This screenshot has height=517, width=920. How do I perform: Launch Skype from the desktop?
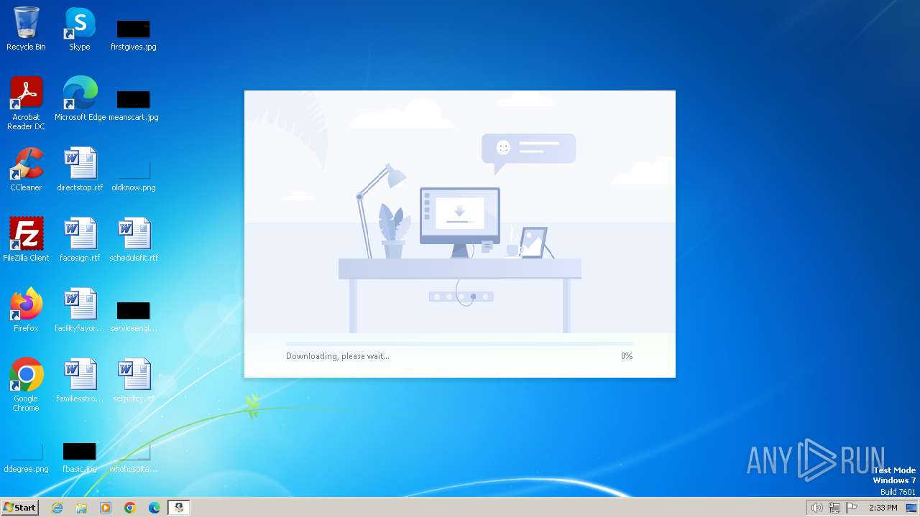tap(80, 29)
